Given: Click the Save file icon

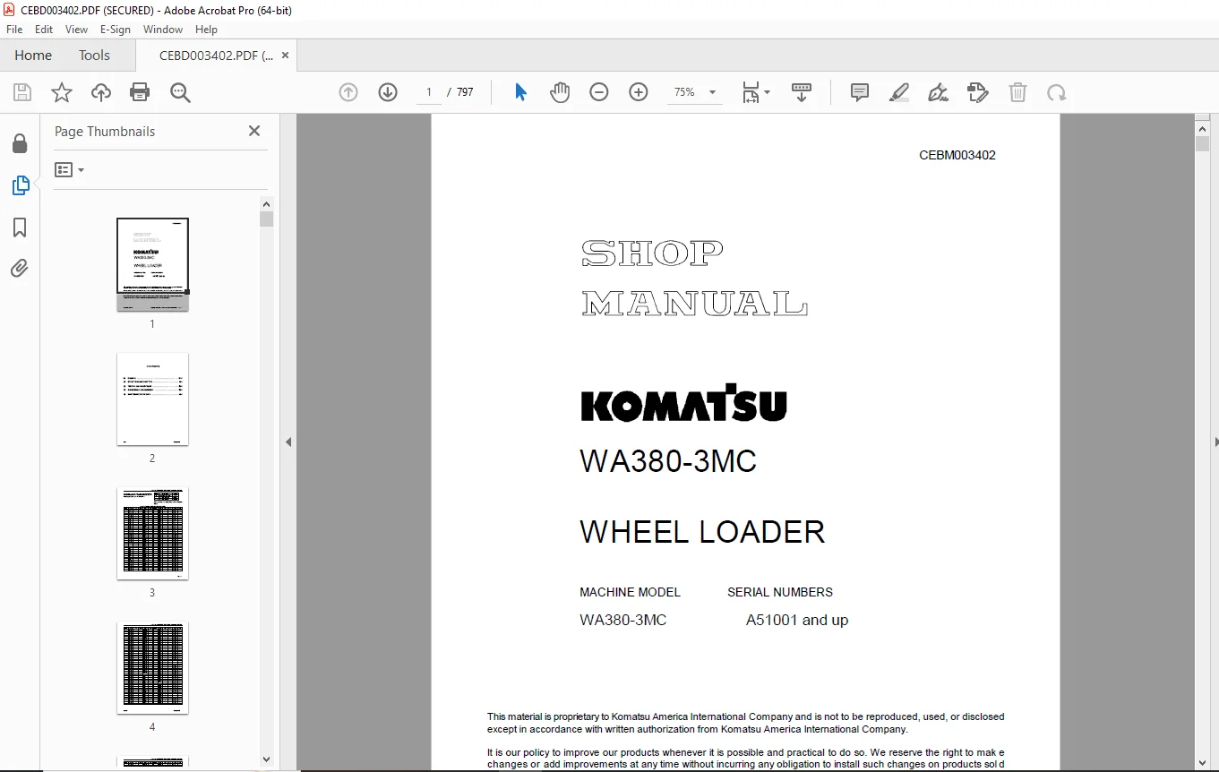Looking at the screenshot, I should pyautogui.click(x=22, y=92).
